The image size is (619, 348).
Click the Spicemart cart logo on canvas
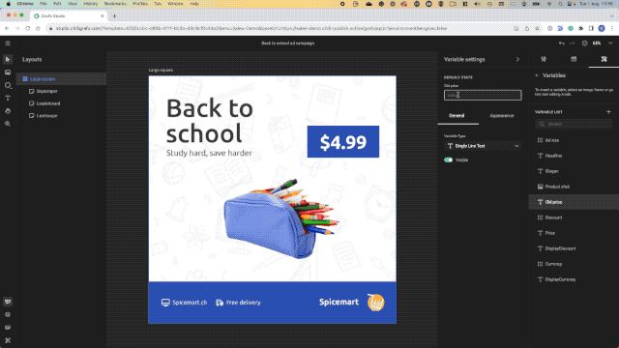click(x=375, y=303)
